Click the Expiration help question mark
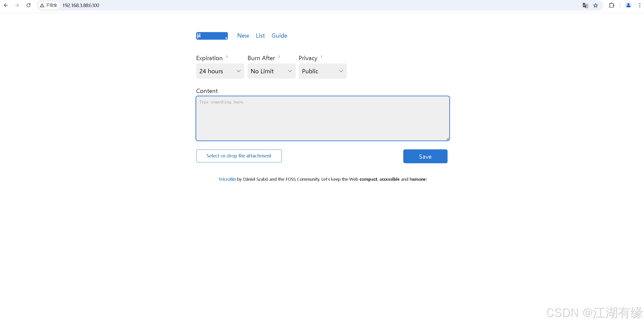 227,57
